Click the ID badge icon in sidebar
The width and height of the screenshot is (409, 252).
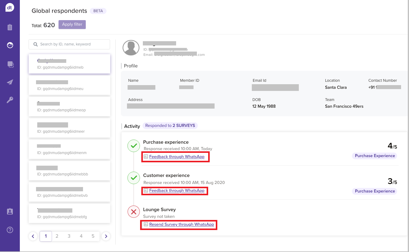tap(10, 211)
